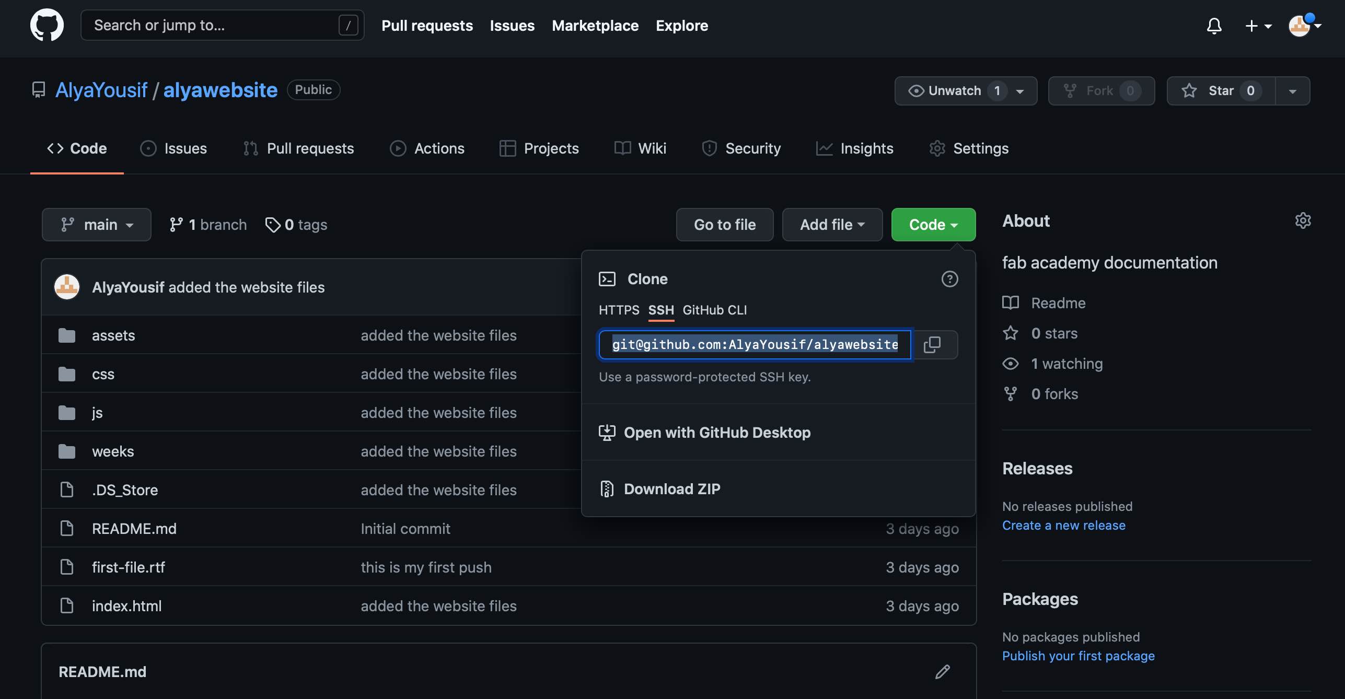Screen dimensions: 1345x699
Task: Open the index.html file
Action: tap(126, 606)
